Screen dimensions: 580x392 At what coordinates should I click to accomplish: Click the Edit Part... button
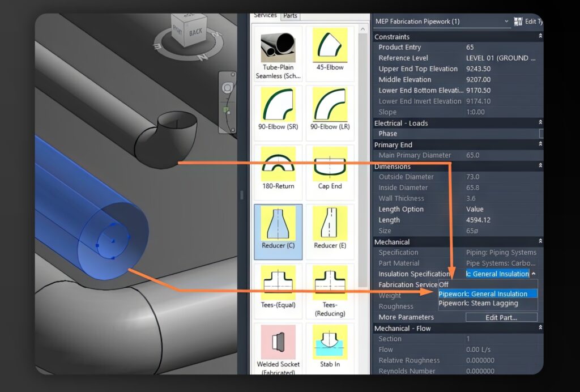(x=501, y=317)
